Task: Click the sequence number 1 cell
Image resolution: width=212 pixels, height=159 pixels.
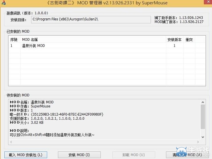Action: pos(11,46)
